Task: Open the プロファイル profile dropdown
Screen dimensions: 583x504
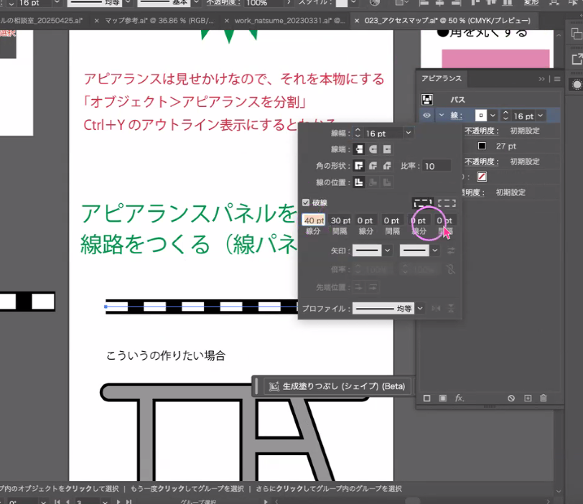Action: [x=420, y=308]
